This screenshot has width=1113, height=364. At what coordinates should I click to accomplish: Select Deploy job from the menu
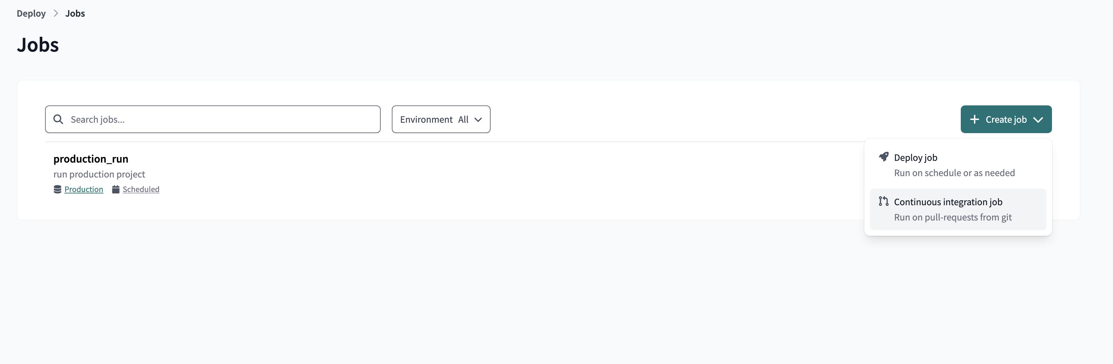[x=958, y=165]
